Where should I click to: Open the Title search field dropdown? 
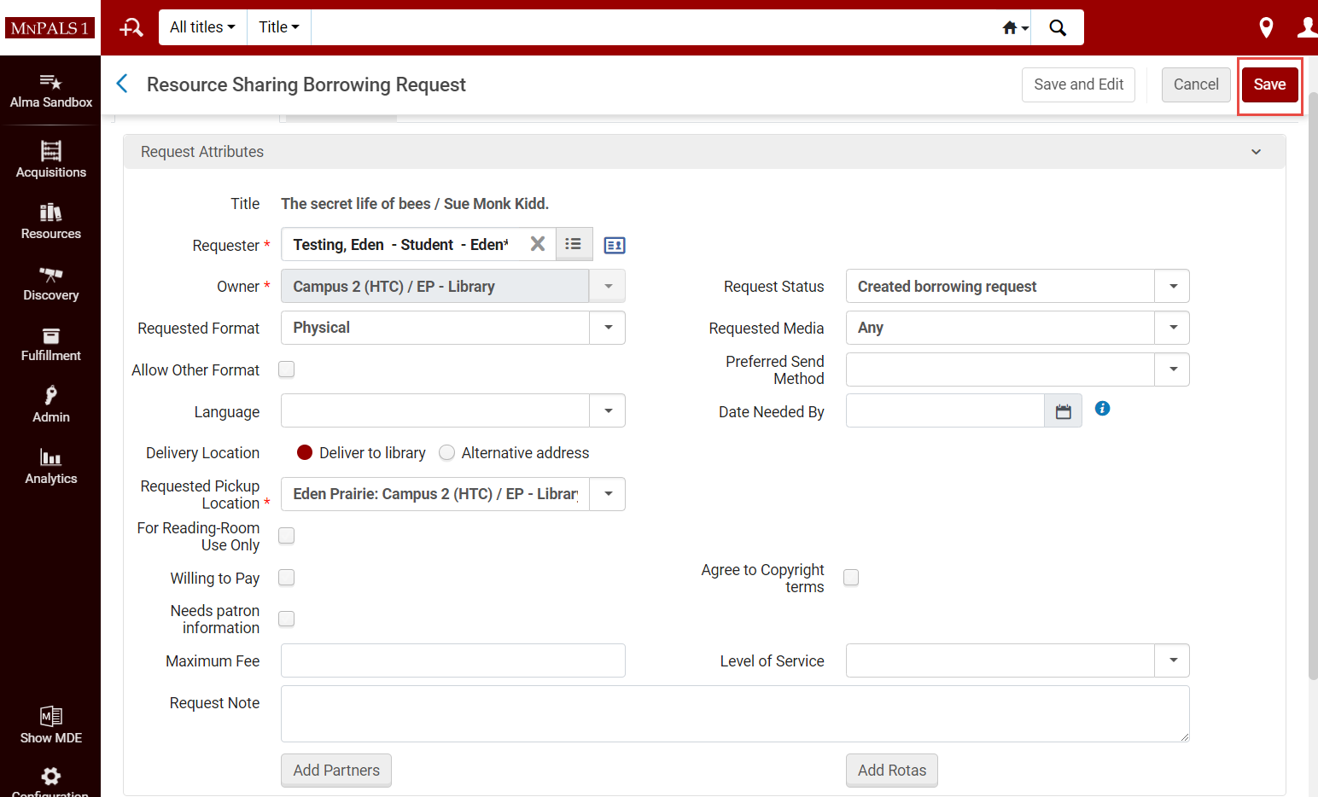pos(279,27)
